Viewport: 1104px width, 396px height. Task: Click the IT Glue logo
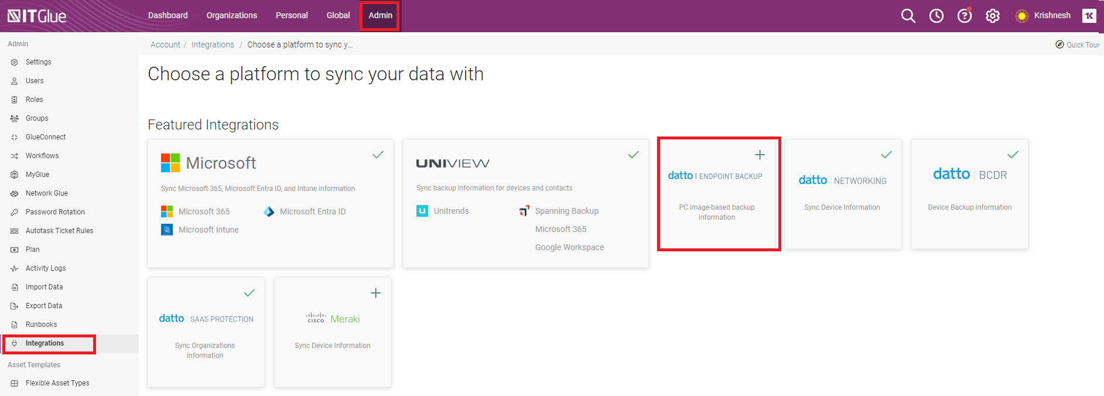37,16
